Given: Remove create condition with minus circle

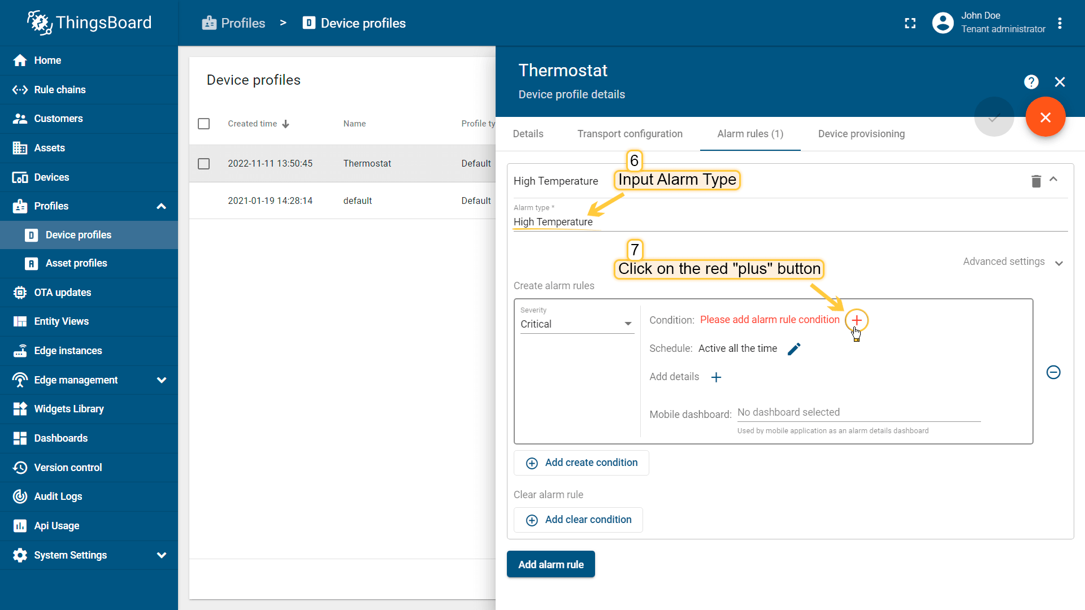Looking at the screenshot, I should pos(1053,372).
